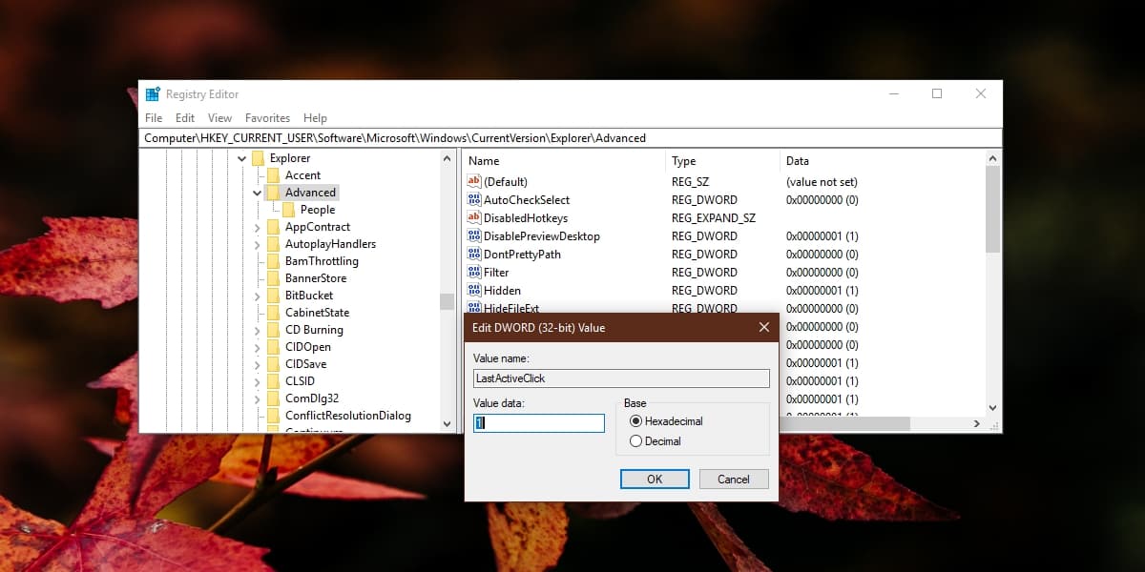Click REG_EXPAND_SZ type in DisabledHotkeys row
The height and width of the screenshot is (572, 1145).
pos(713,218)
